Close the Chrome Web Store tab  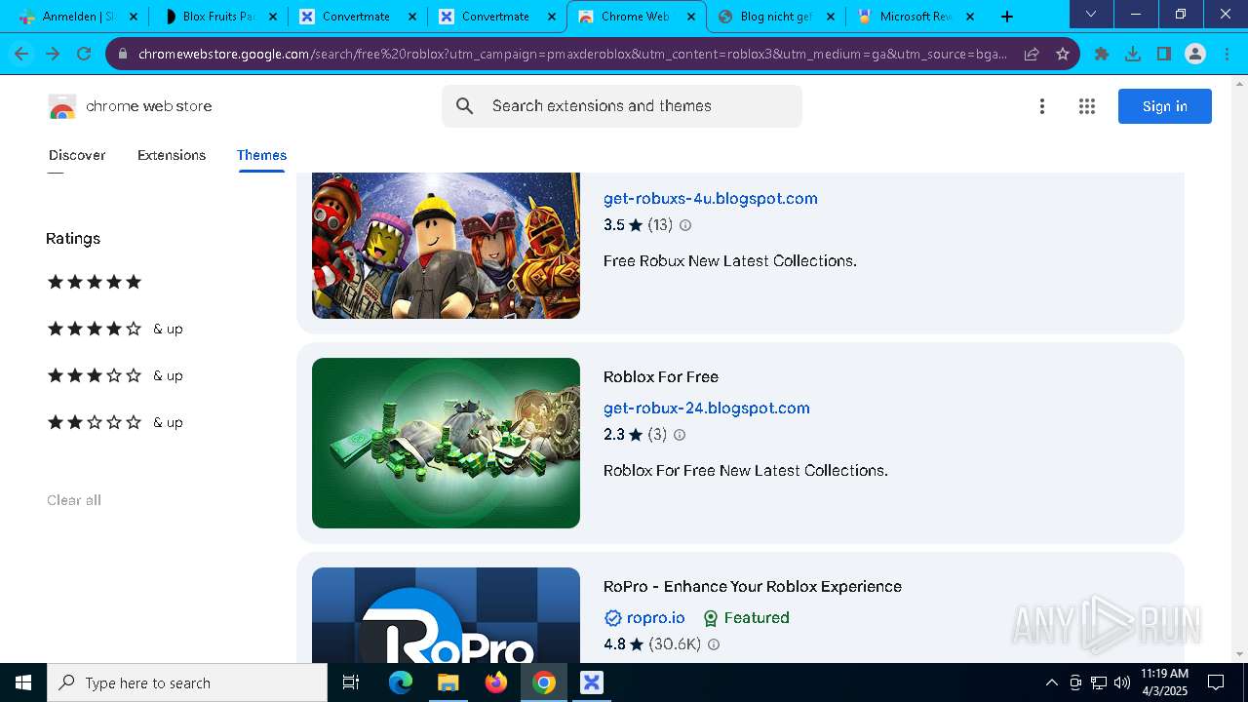pyautogui.click(x=690, y=17)
